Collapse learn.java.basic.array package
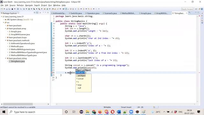The image size is (204, 115). (6, 28)
